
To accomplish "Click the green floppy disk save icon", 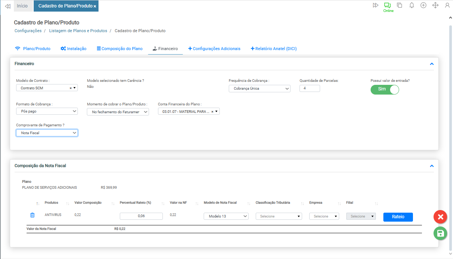I will (440, 234).
